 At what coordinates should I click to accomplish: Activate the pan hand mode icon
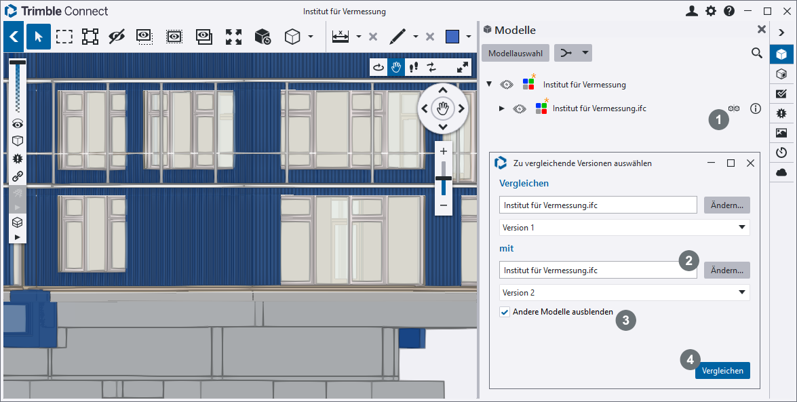click(396, 67)
